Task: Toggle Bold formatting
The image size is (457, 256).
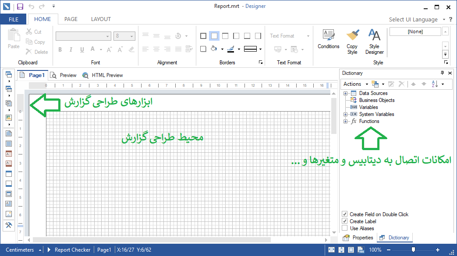Action: pyautogui.click(x=60, y=49)
